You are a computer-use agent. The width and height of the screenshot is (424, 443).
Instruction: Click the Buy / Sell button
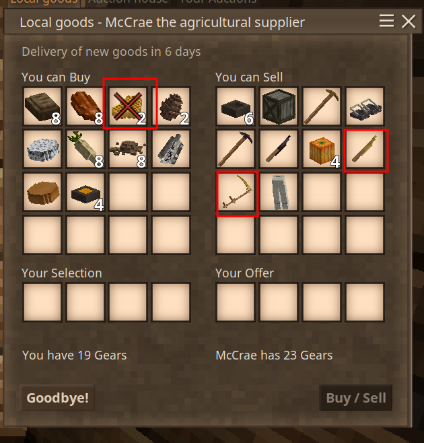point(355,398)
